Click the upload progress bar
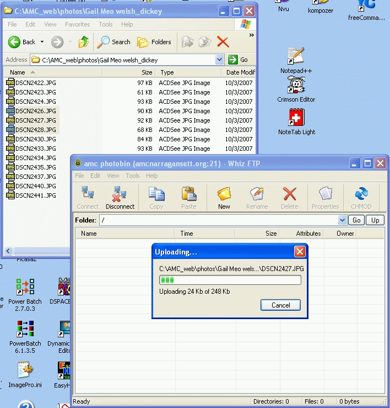Image resolution: width=390 pixels, height=408 pixels. pyautogui.click(x=230, y=280)
